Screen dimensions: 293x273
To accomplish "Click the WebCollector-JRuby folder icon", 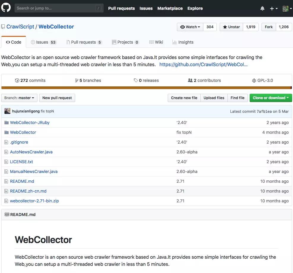I will click(x=6, y=123).
